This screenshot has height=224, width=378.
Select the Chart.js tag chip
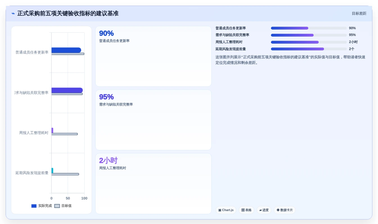pos(226,210)
